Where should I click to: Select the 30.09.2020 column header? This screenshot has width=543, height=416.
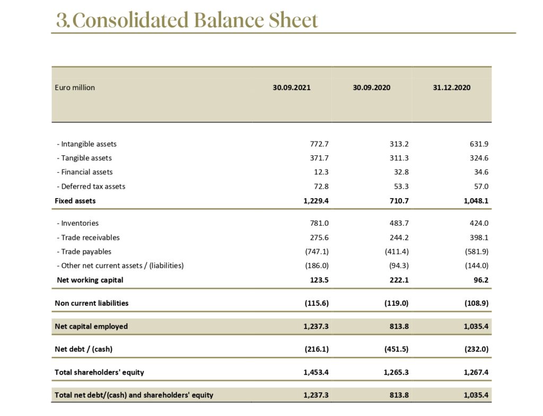pos(371,87)
